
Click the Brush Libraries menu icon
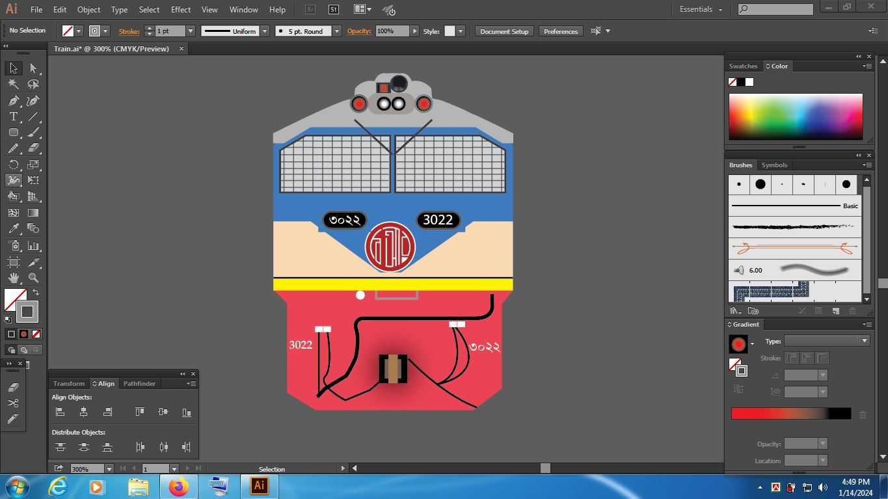pyautogui.click(x=736, y=311)
